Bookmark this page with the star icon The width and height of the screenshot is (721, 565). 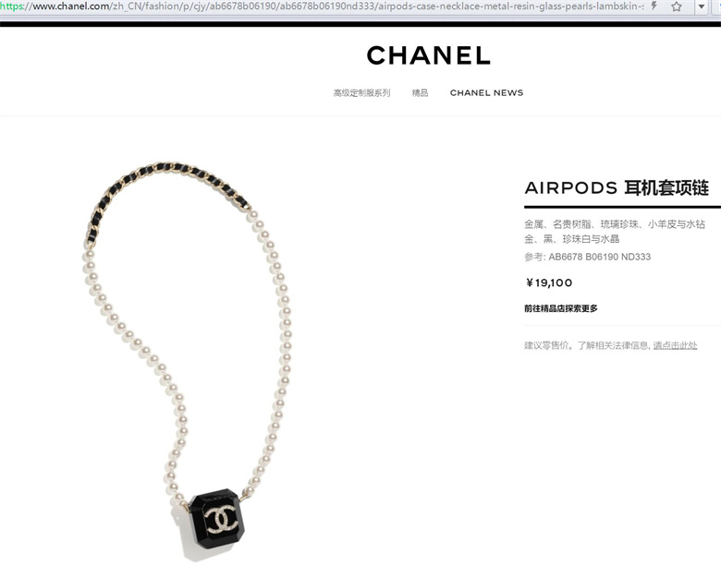click(x=676, y=6)
